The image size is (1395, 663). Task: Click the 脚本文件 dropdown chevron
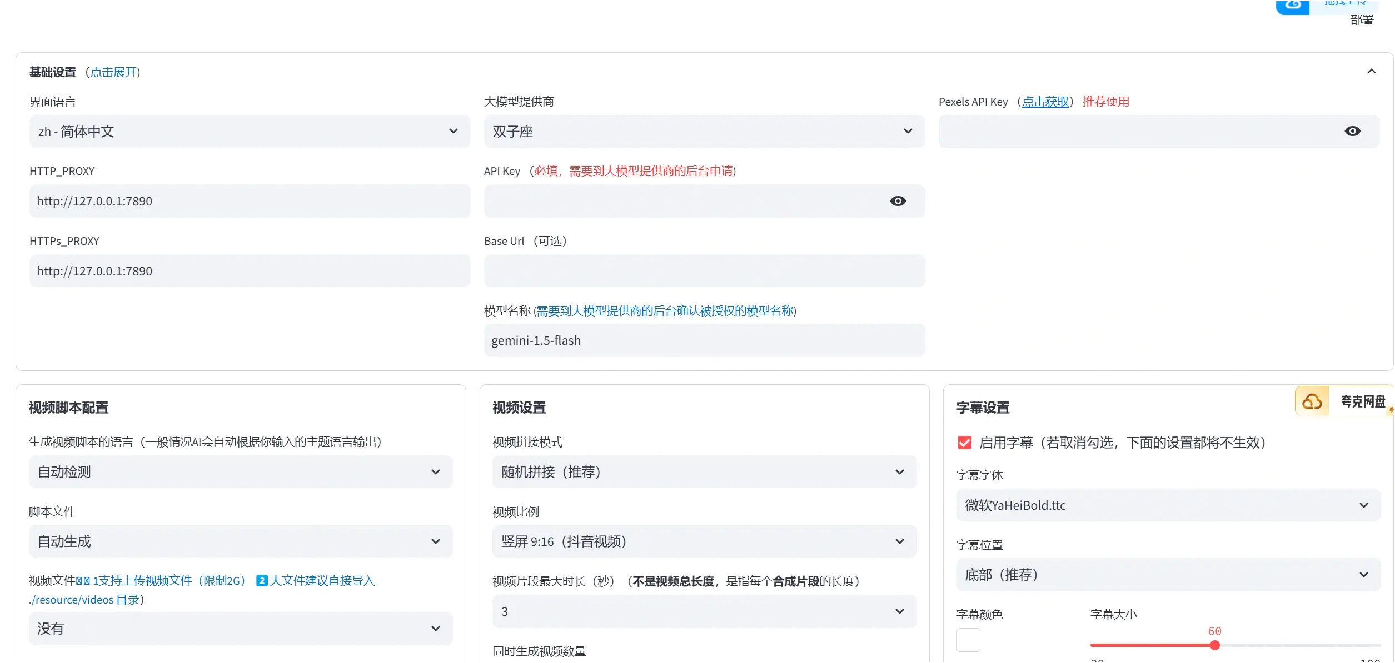pyautogui.click(x=436, y=541)
